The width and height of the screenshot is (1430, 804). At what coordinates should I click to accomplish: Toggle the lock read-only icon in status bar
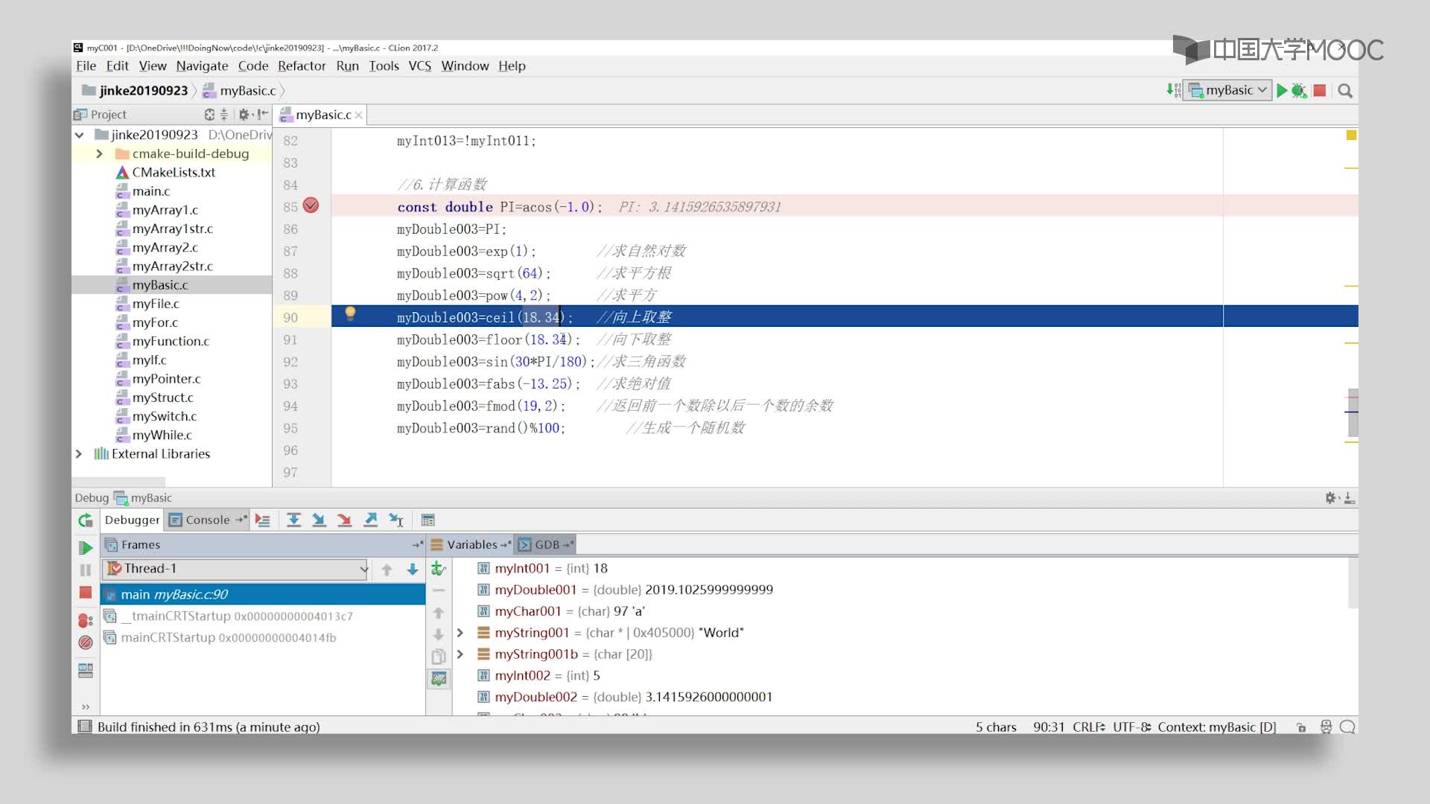pos(1301,727)
